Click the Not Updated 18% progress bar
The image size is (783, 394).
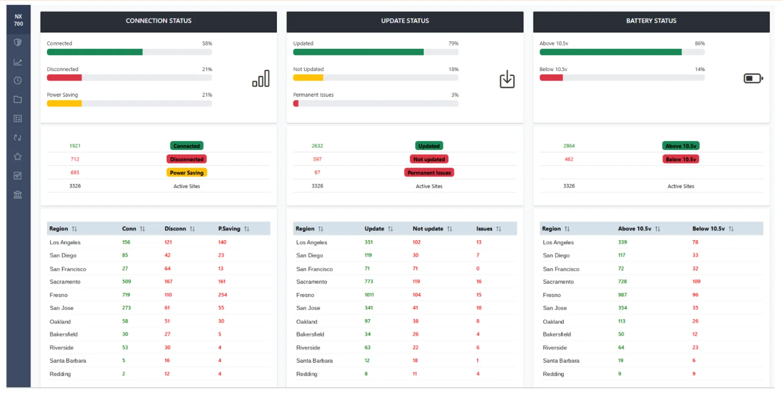point(375,78)
